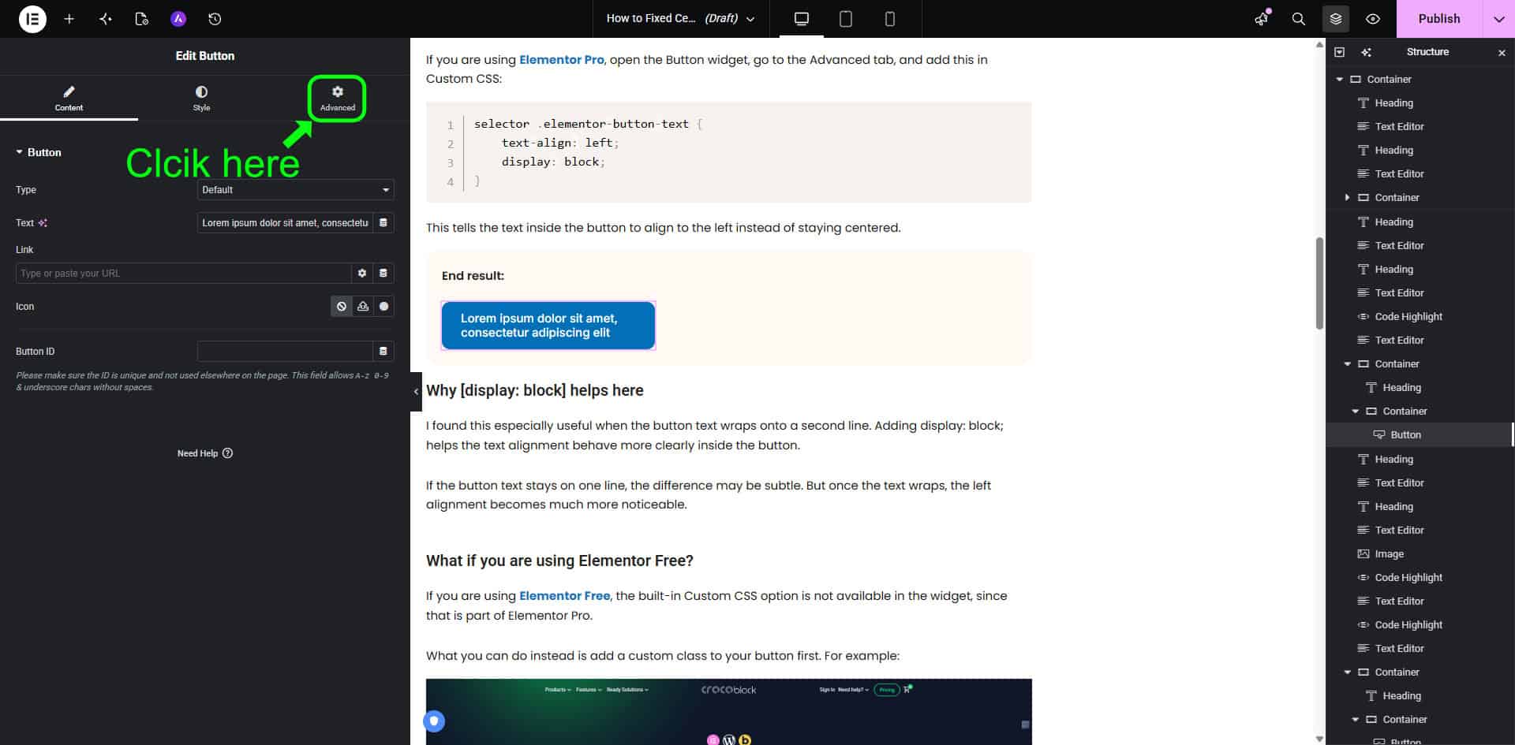1515x745 pixels.
Task: Expand the collapsed Container in Structure
Action: point(1347,198)
